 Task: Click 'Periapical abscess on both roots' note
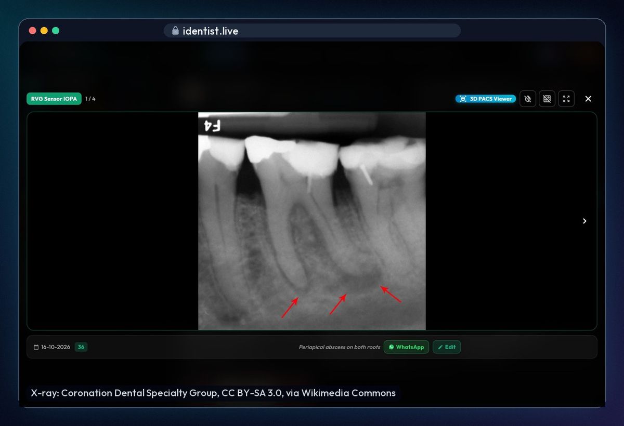(x=340, y=347)
